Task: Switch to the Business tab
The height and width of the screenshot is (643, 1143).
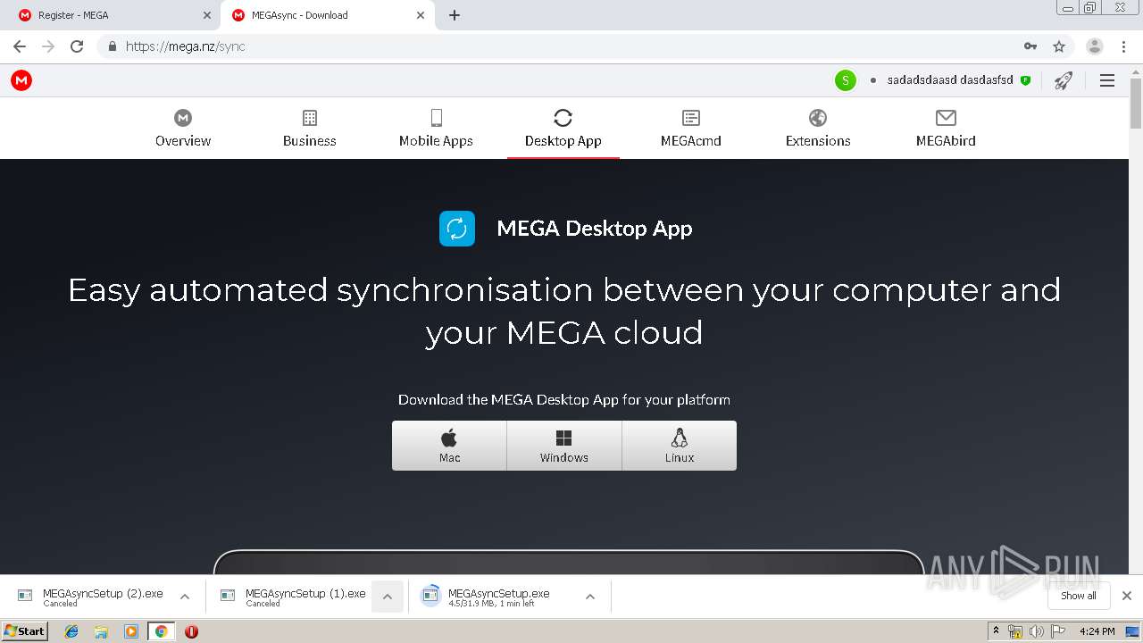Action: point(310,129)
